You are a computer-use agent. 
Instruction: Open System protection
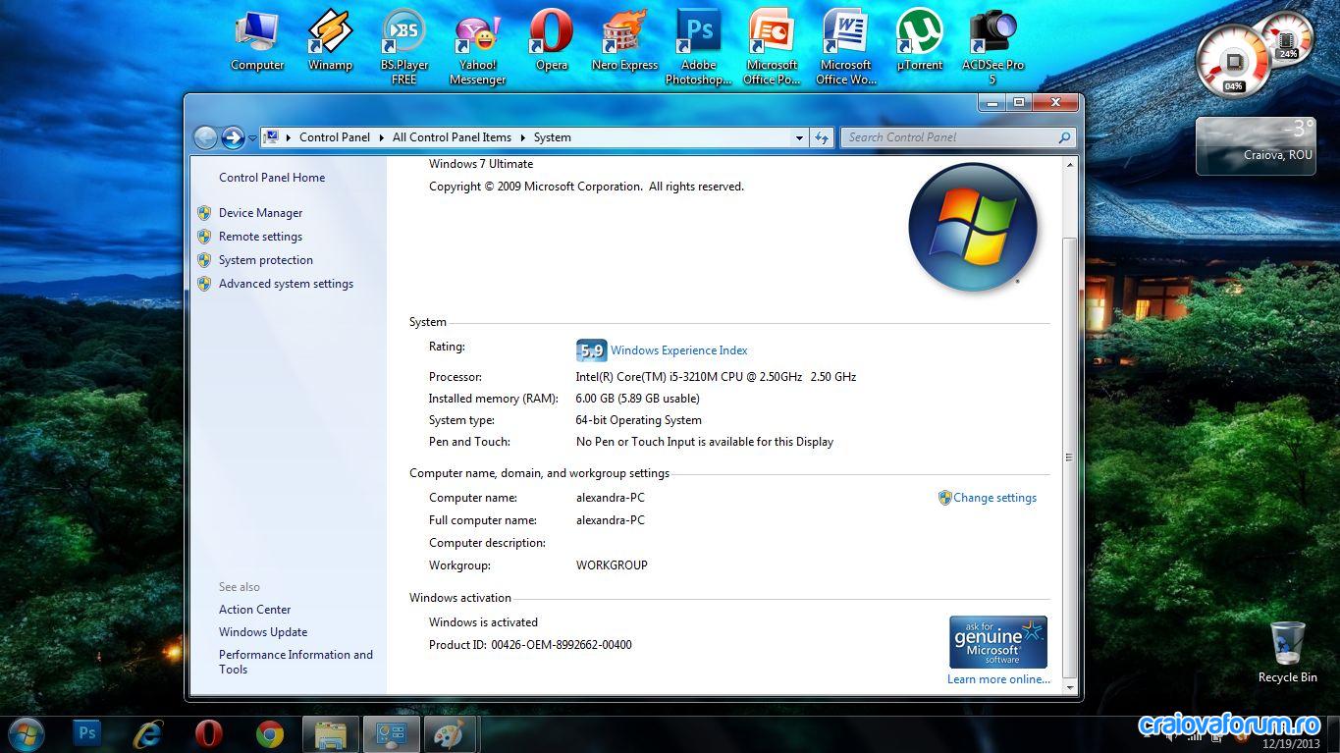[266, 260]
